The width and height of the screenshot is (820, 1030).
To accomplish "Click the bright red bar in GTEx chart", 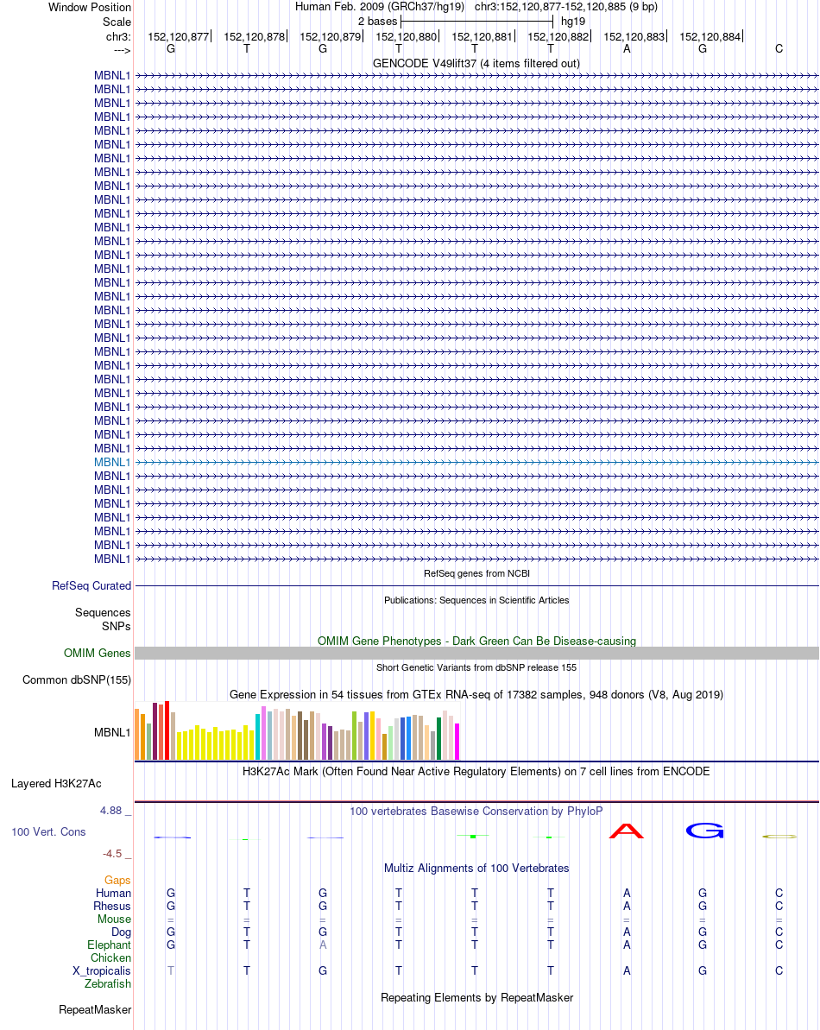I will click(x=167, y=730).
